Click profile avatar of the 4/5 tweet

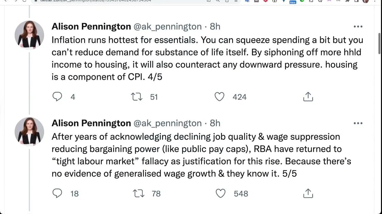[29, 35]
